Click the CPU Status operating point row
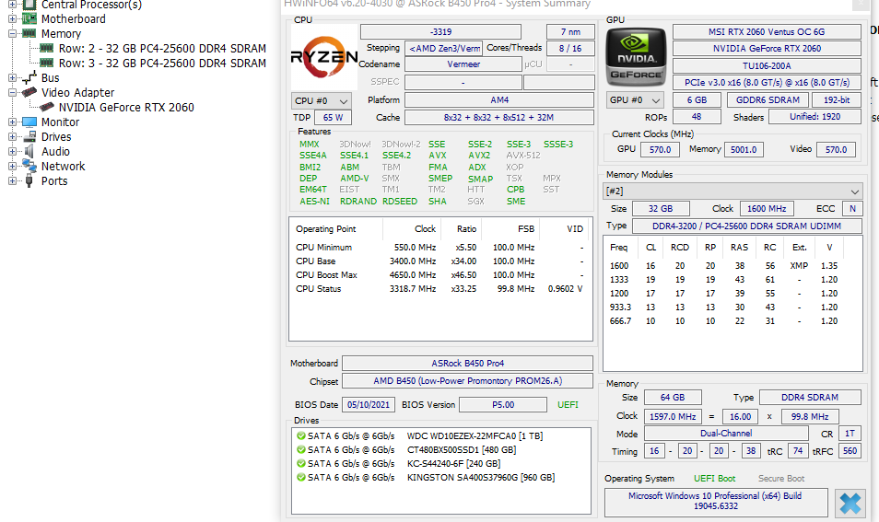Image resolution: width=879 pixels, height=522 pixels. pyautogui.click(x=439, y=289)
